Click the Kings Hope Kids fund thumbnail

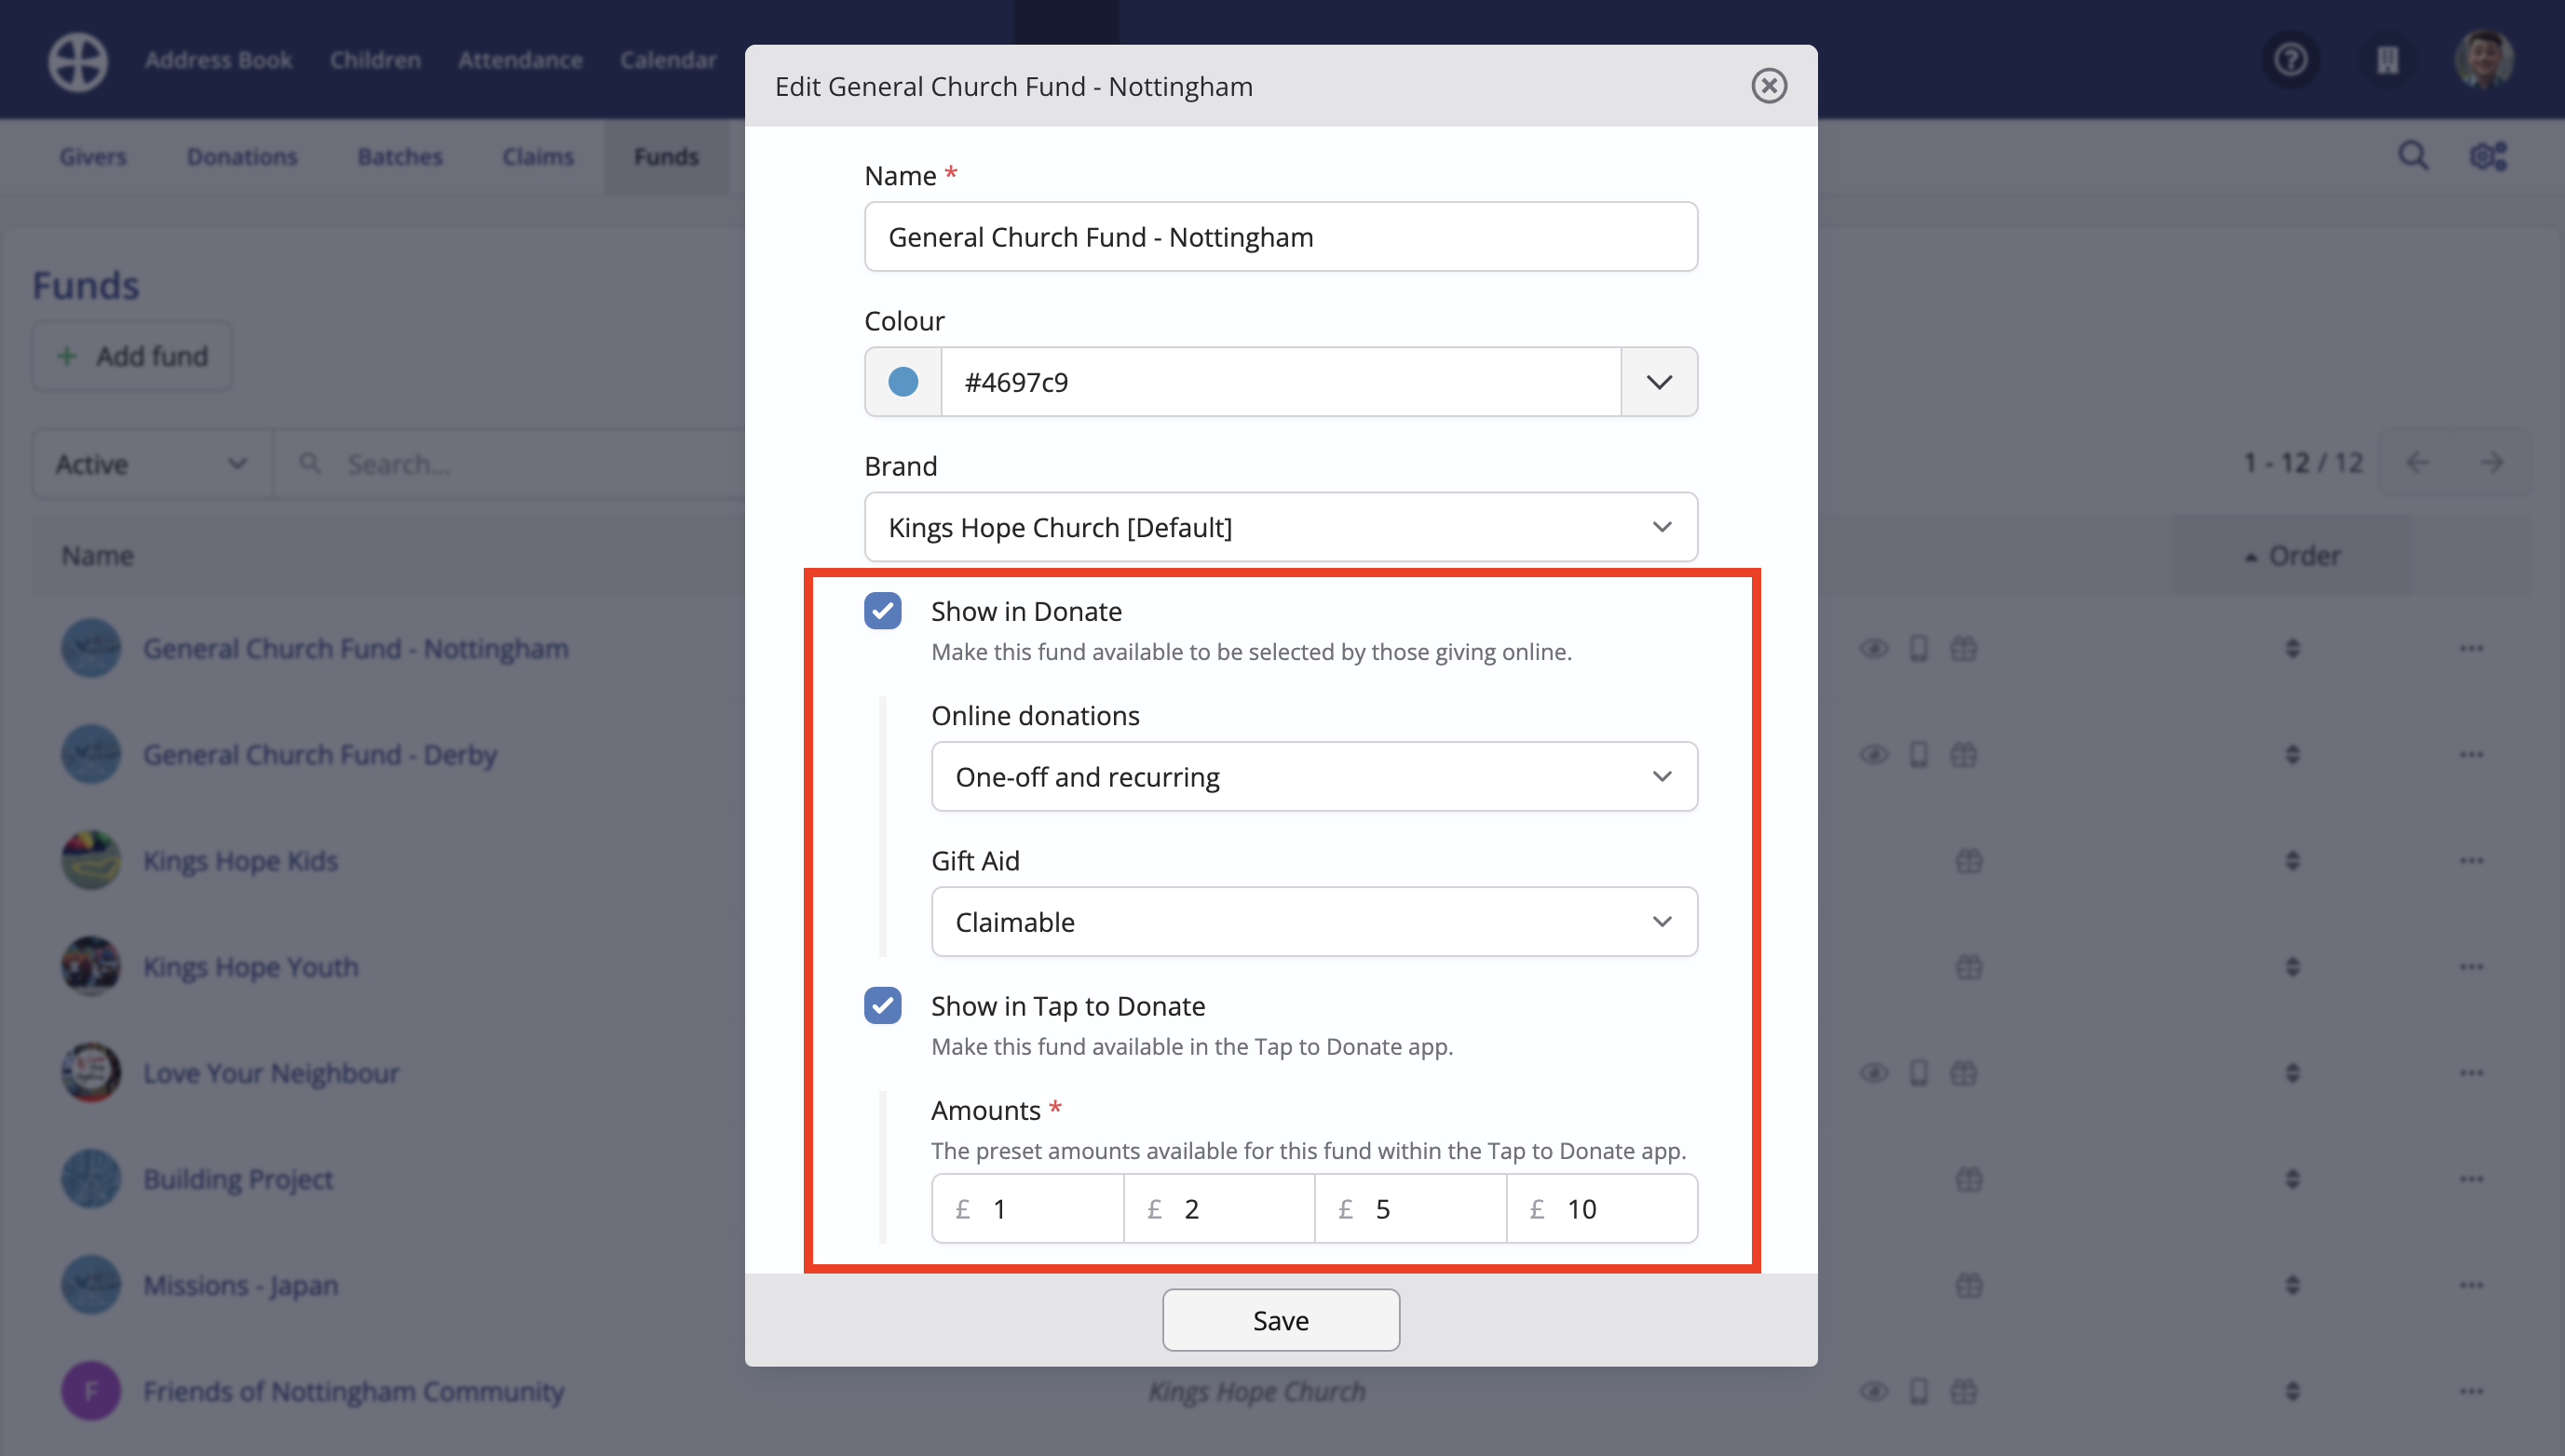91,860
